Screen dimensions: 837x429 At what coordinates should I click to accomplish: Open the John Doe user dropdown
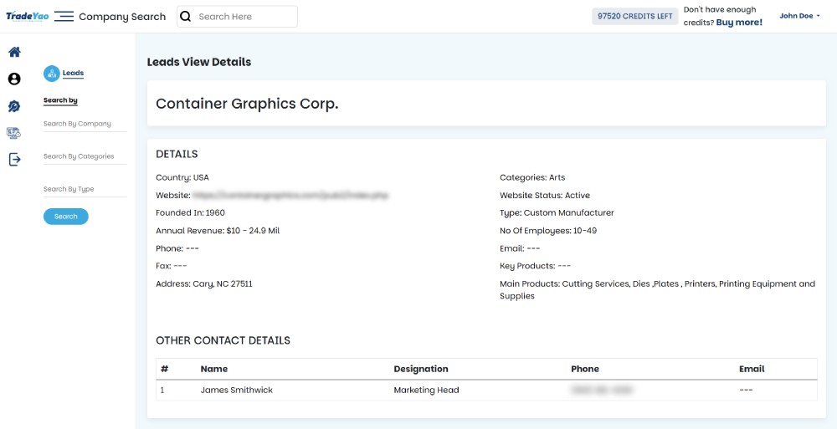pyautogui.click(x=799, y=16)
